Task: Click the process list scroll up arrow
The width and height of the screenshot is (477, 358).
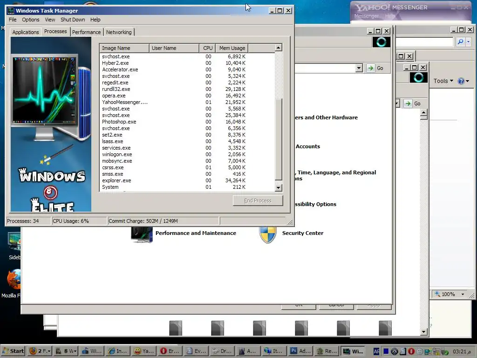Action: (279, 48)
